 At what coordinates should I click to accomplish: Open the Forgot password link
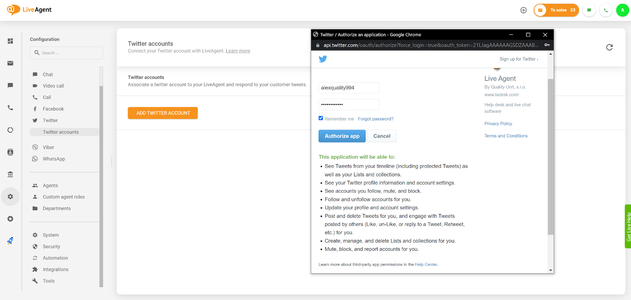[x=375, y=119]
